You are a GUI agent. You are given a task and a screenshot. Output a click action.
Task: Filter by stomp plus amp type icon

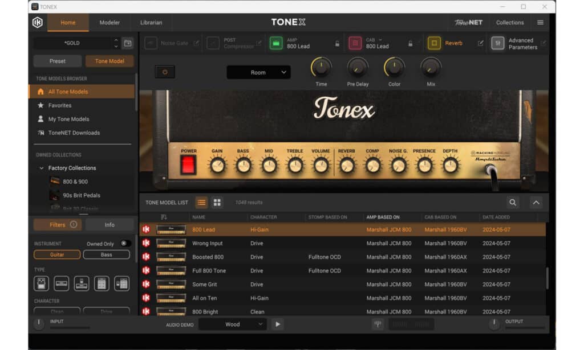click(x=82, y=284)
